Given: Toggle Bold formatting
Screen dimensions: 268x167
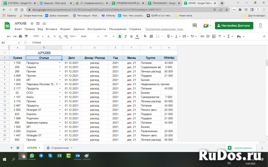Looking at the screenshot, I should pyautogui.click(x=120, y=36).
